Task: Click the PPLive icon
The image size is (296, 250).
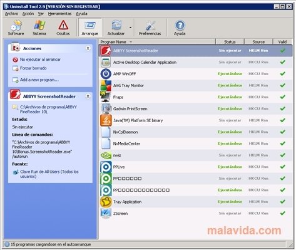Action: (106, 167)
